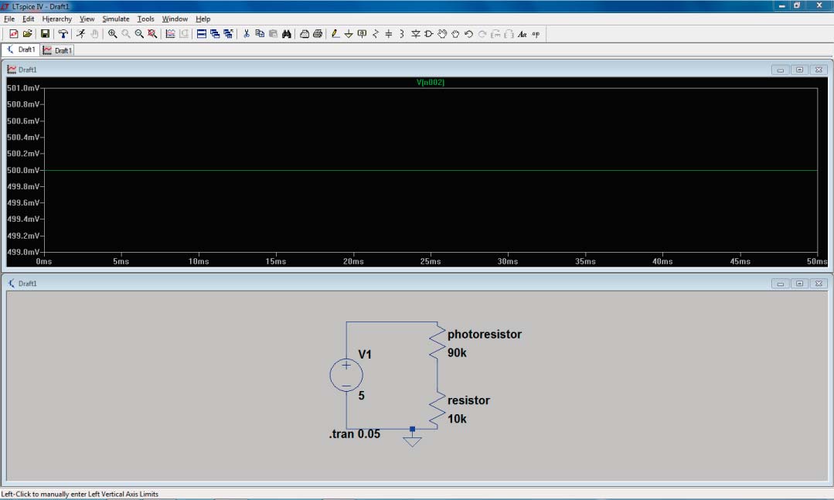Zoom to full extents with the crossed magnifier icon
The height and width of the screenshot is (500, 834).
coord(152,34)
